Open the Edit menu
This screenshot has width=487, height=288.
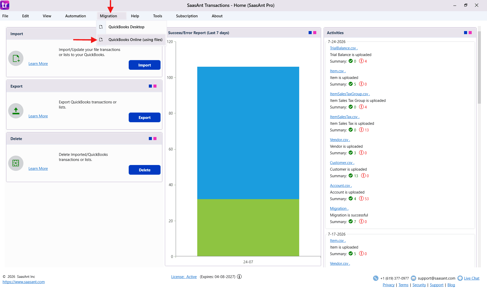coord(25,16)
